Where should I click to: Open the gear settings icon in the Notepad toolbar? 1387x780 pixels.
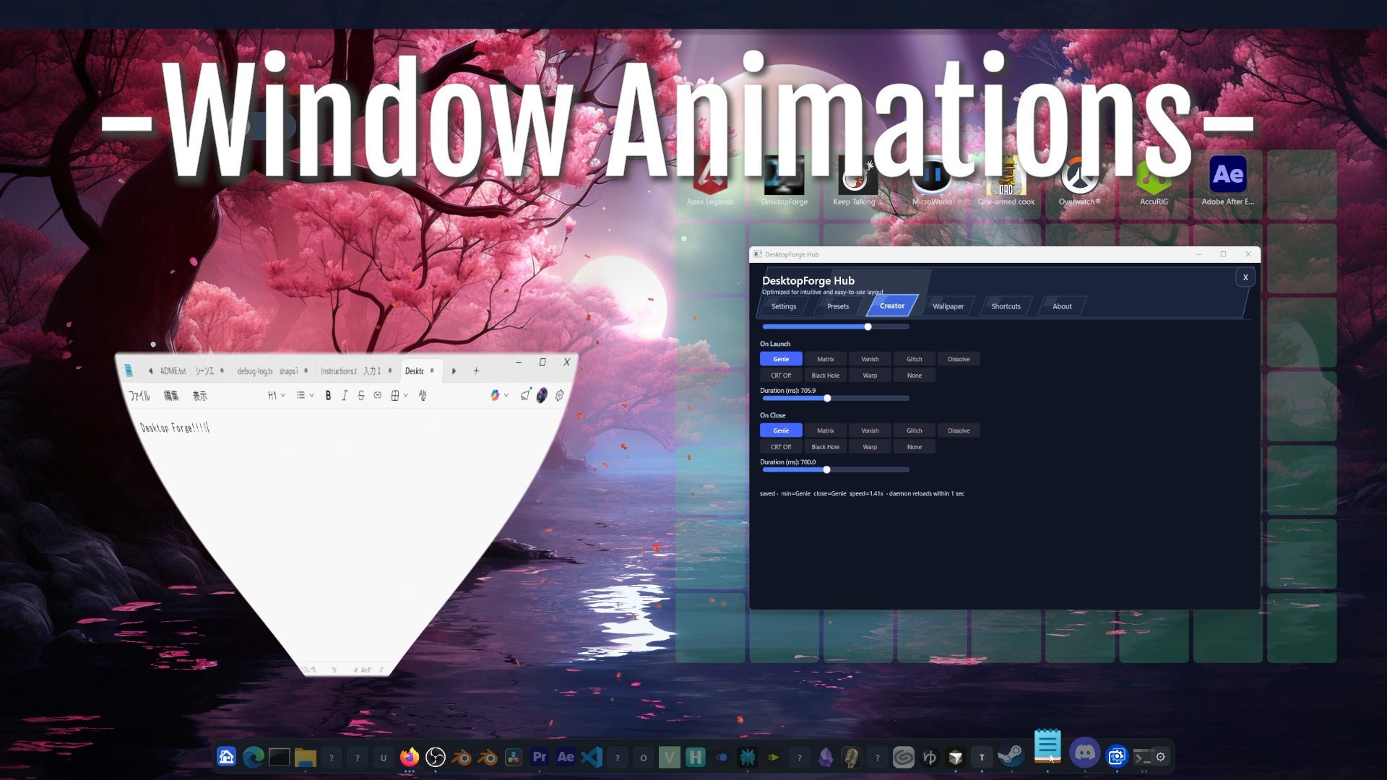(559, 395)
